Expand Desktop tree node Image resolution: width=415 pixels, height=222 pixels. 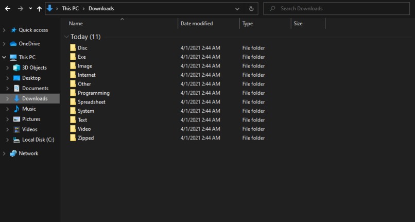7,78
